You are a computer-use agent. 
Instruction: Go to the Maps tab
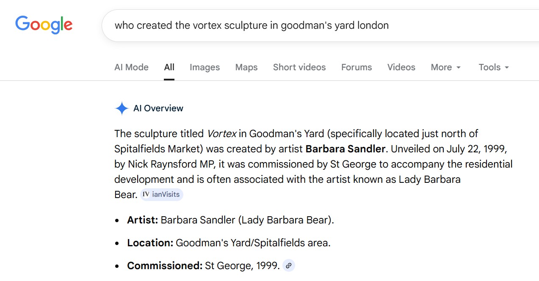coord(246,67)
